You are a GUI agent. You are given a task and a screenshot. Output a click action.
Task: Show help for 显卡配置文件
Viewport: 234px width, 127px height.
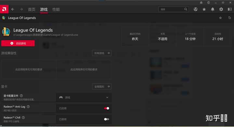tap(21, 96)
